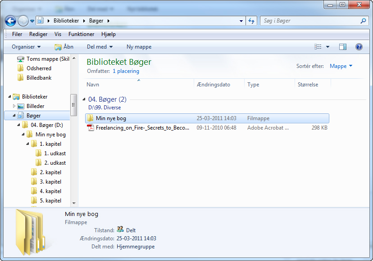Click the Billeder library icon

tap(21, 106)
